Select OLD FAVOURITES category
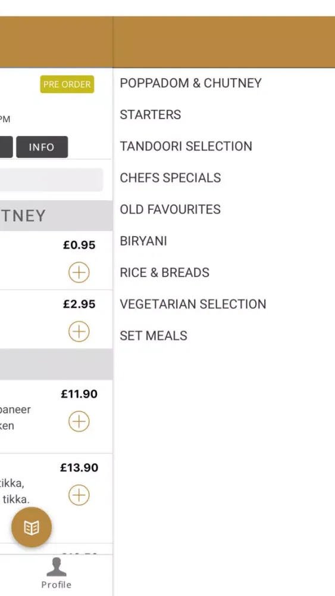The image size is (335, 596). click(170, 209)
